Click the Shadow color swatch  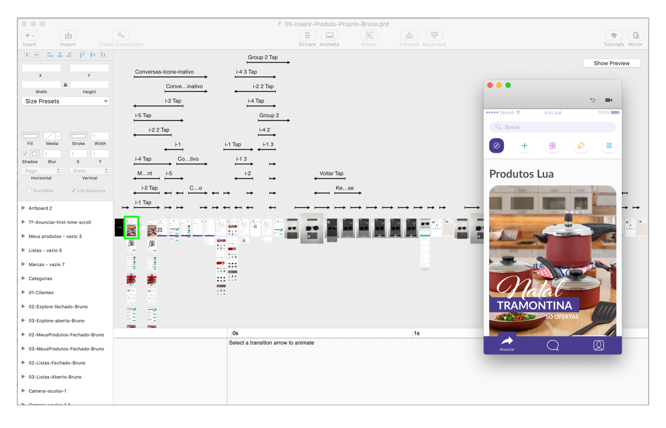point(35,153)
